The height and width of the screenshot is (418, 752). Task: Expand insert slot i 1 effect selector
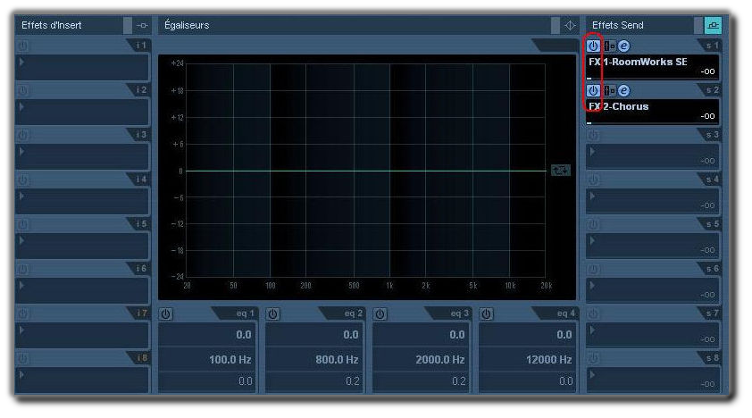point(82,67)
